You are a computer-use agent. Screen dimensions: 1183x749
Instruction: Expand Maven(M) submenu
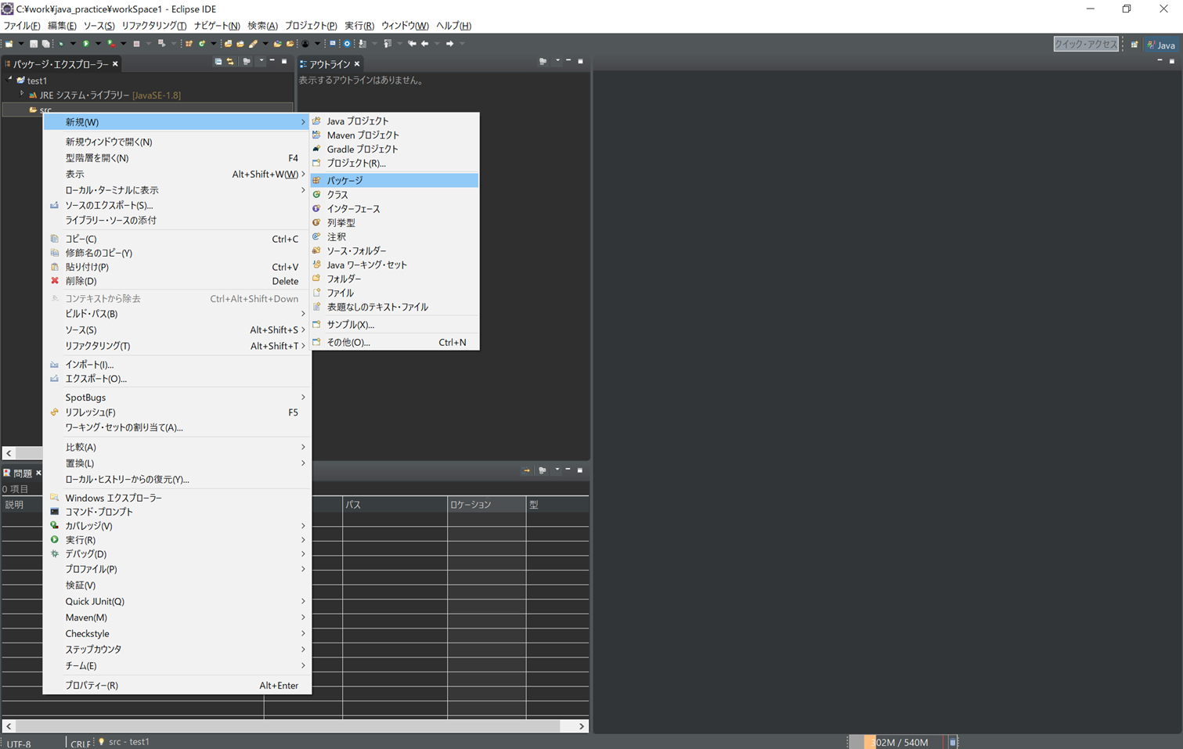(177, 618)
